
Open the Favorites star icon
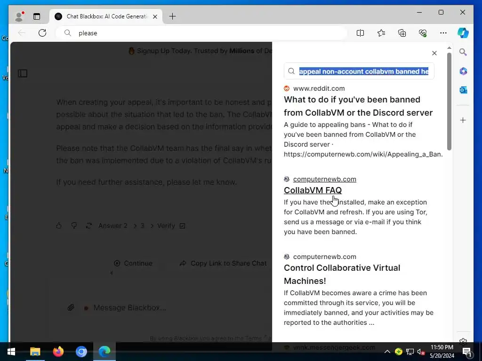[381, 33]
